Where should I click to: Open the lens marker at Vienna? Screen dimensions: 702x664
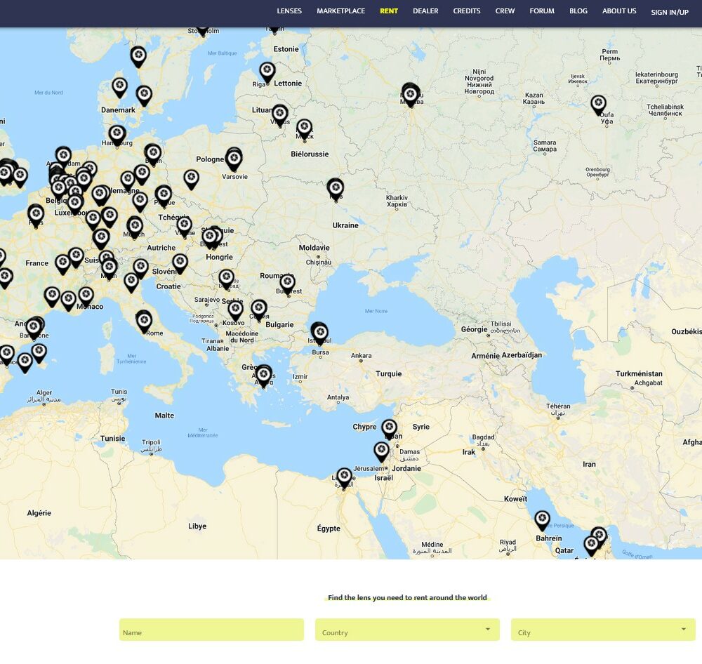(185, 227)
